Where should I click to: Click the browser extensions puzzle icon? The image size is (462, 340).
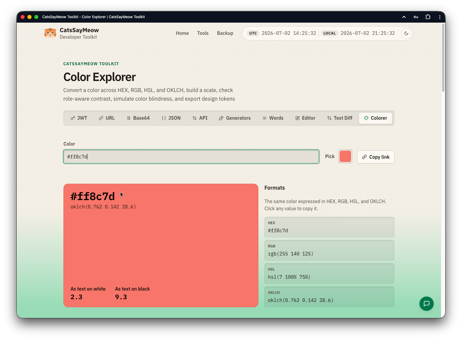428,17
